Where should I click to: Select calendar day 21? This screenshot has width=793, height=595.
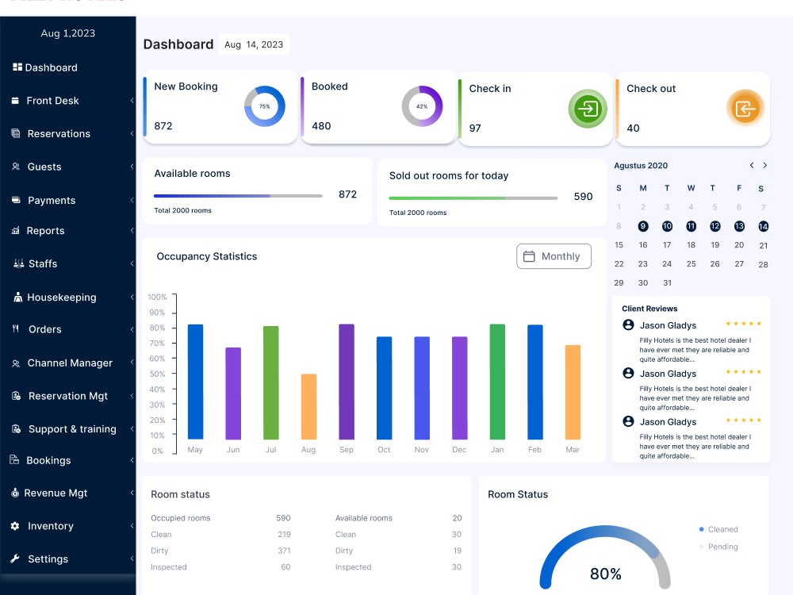[763, 245]
